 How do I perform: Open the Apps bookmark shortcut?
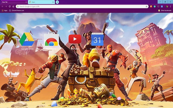tap(4, 11)
